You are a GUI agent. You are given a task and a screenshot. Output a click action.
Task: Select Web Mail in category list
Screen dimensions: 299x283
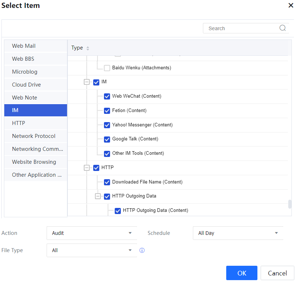[35, 46]
